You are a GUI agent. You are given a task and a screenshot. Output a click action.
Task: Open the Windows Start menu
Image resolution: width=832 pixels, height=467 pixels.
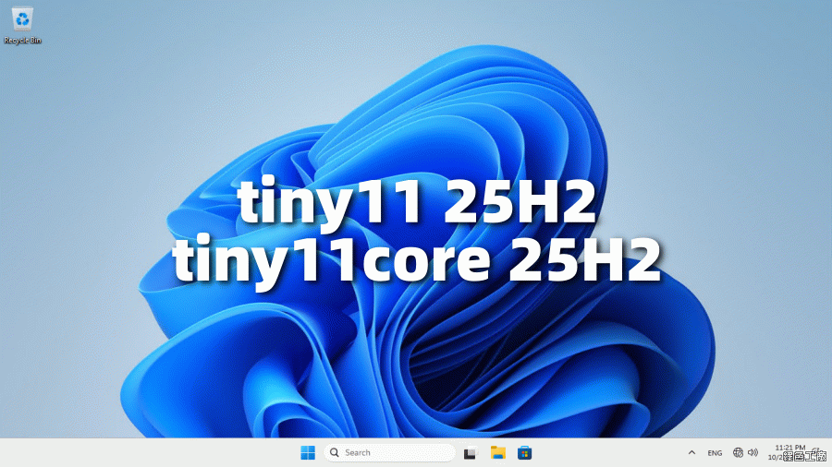[x=308, y=452]
